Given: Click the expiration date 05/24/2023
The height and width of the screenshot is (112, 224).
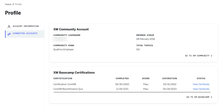Looking at the screenshot, I should coord(170,89).
